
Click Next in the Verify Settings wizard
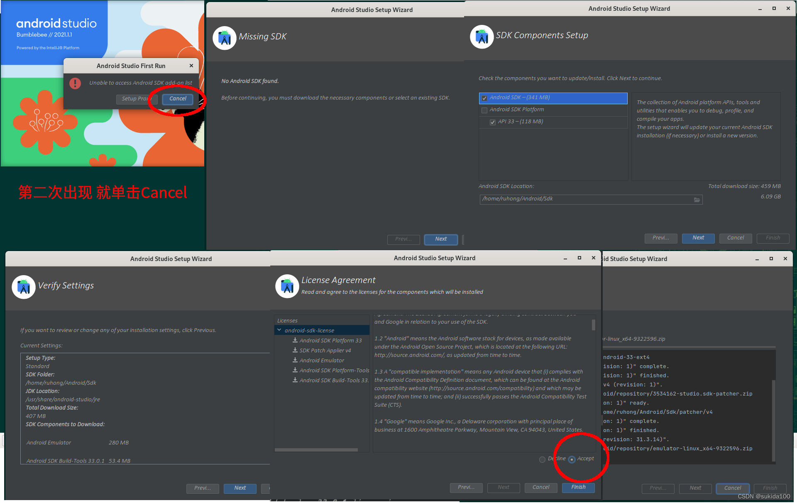tap(240, 488)
